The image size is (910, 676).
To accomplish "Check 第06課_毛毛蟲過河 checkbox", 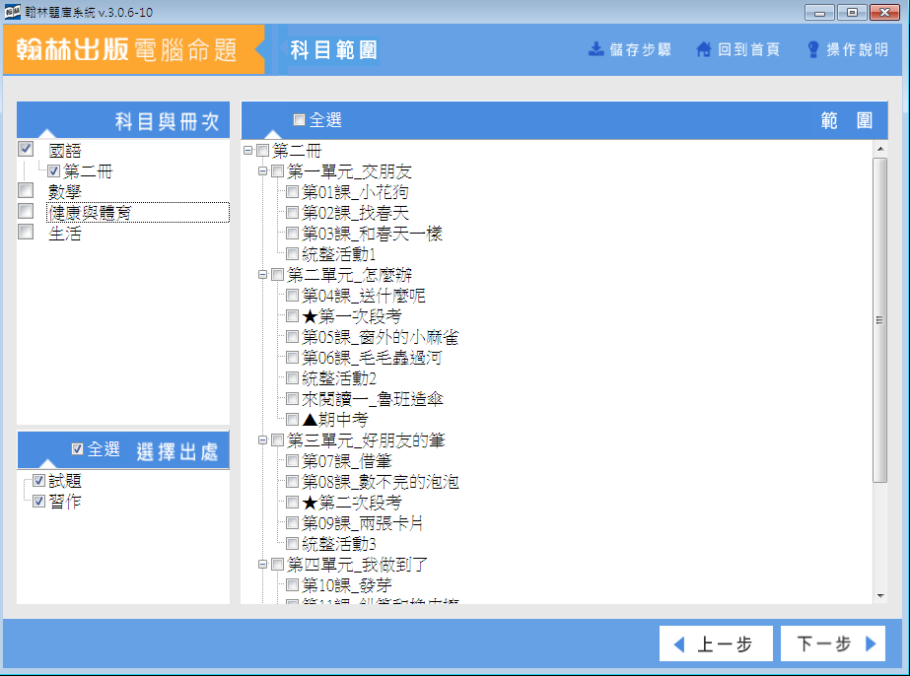I will point(293,358).
